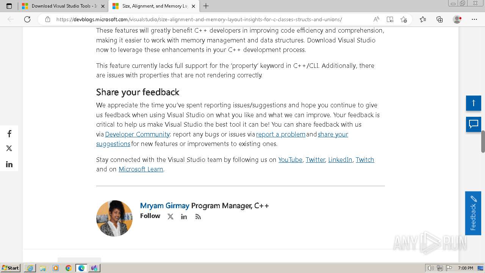Viewport: 485px width, 273px height.
Task: Open the browser profile avatar
Action: click(457, 19)
